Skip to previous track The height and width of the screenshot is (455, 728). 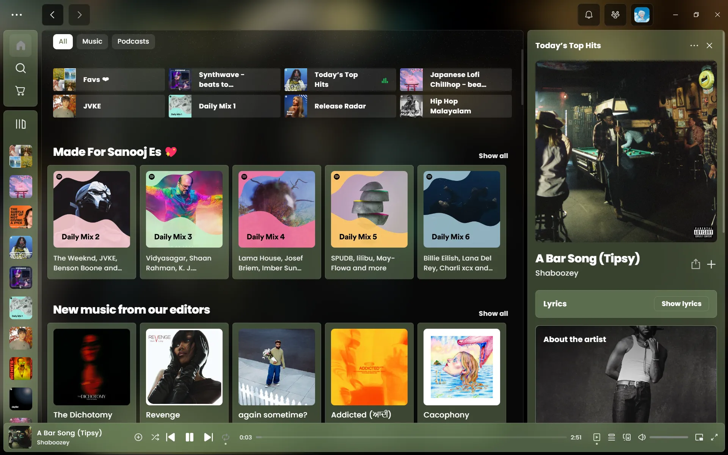click(x=171, y=437)
